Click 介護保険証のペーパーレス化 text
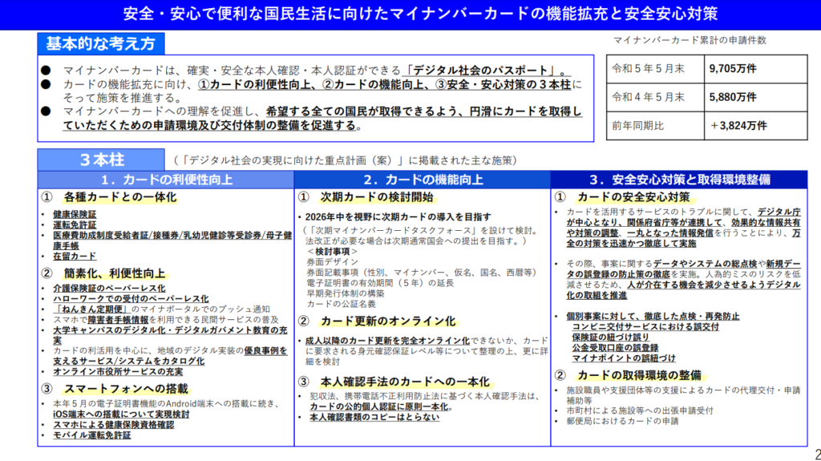The width and height of the screenshot is (821, 461). click(x=109, y=288)
